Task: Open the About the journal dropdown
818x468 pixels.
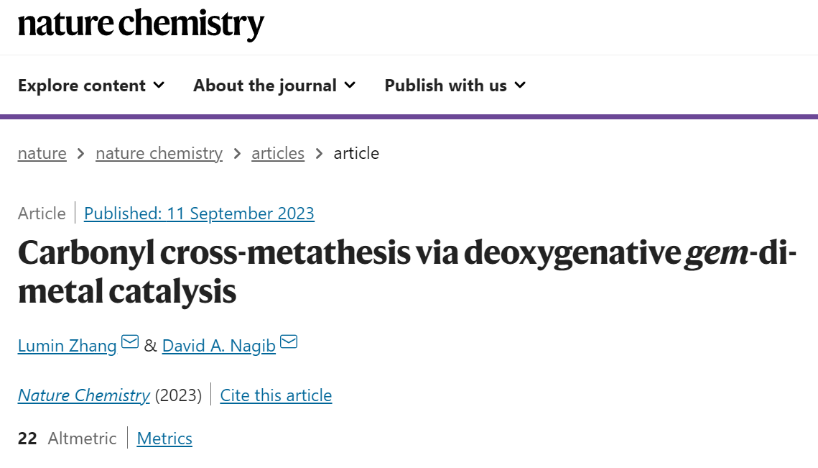Action: (274, 85)
